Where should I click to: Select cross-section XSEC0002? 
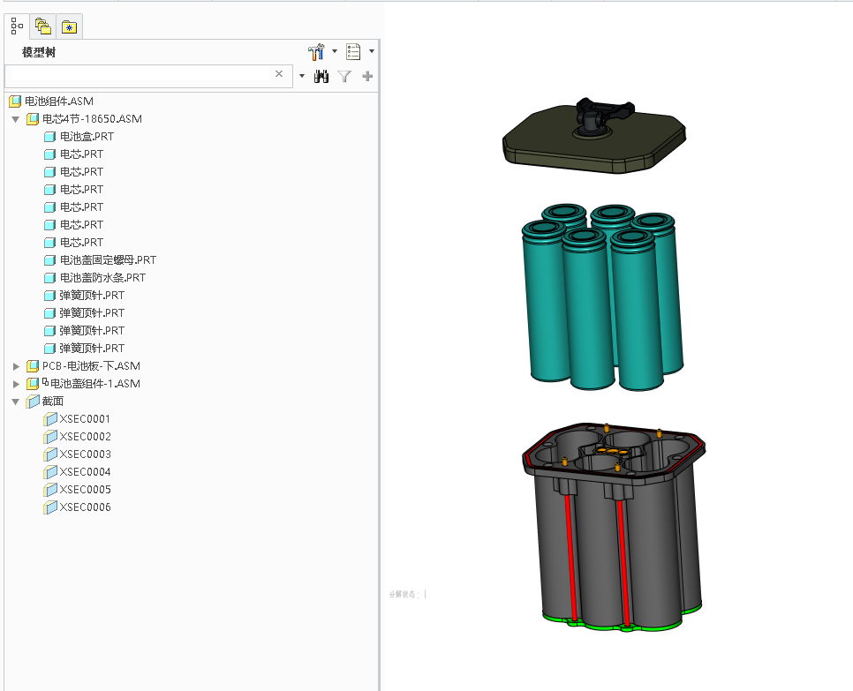[x=85, y=437]
